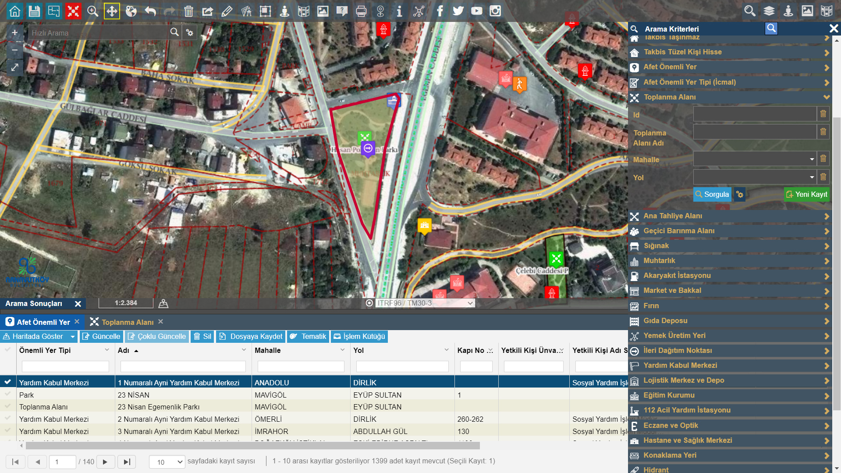Click the printer icon
Image resolution: width=841 pixels, height=473 pixels.
pyautogui.click(x=361, y=11)
